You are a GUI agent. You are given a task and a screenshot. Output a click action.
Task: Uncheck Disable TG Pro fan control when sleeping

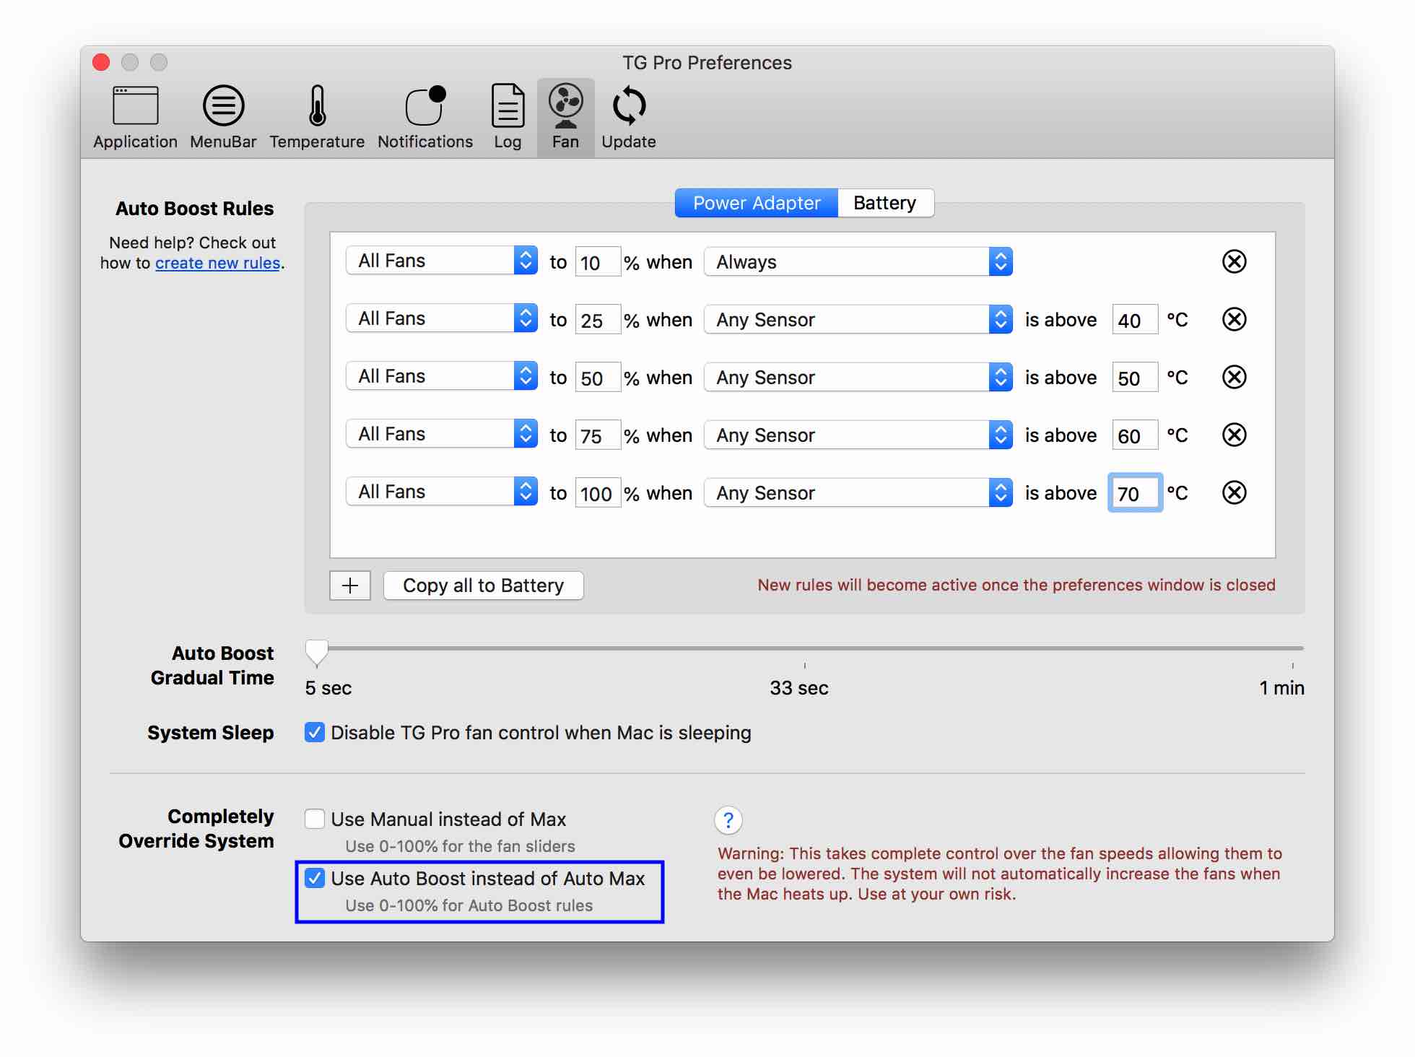click(315, 732)
